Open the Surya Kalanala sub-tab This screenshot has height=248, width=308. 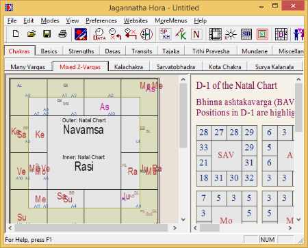(274, 67)
